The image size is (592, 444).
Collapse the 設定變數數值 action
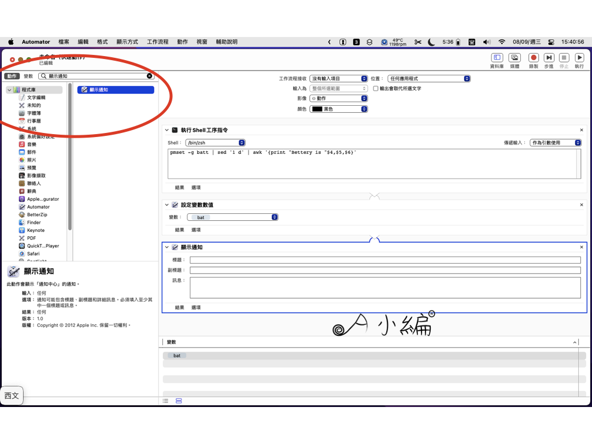pos(167,205)
